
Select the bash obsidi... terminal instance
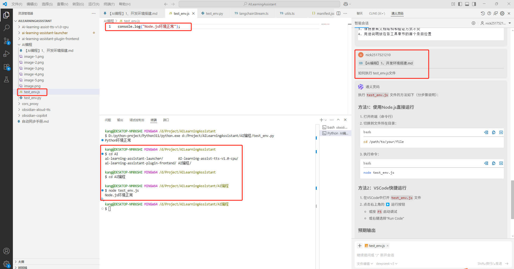[335, 127]
